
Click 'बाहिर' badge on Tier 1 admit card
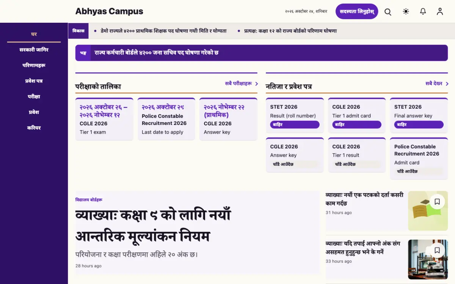pyautogui.click(x=357, y=125)
